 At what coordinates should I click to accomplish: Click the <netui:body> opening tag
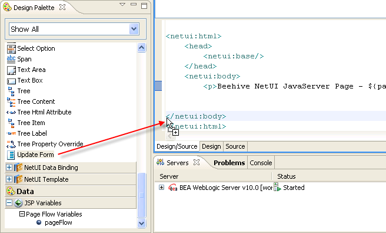click(212, 76)
